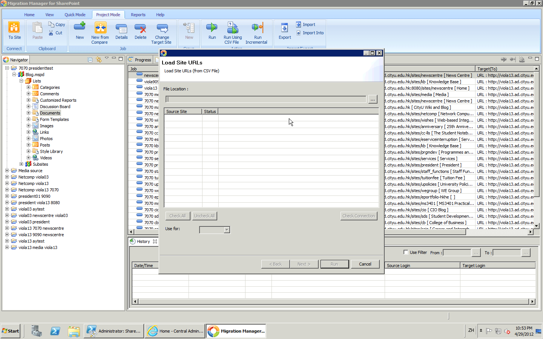Open the Help tab

coord(160,15)
